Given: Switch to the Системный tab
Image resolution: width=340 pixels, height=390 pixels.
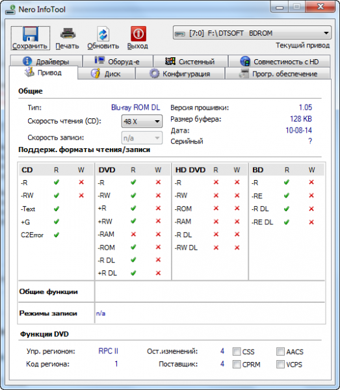Looking at the screenshot, I should pos(190,61).
